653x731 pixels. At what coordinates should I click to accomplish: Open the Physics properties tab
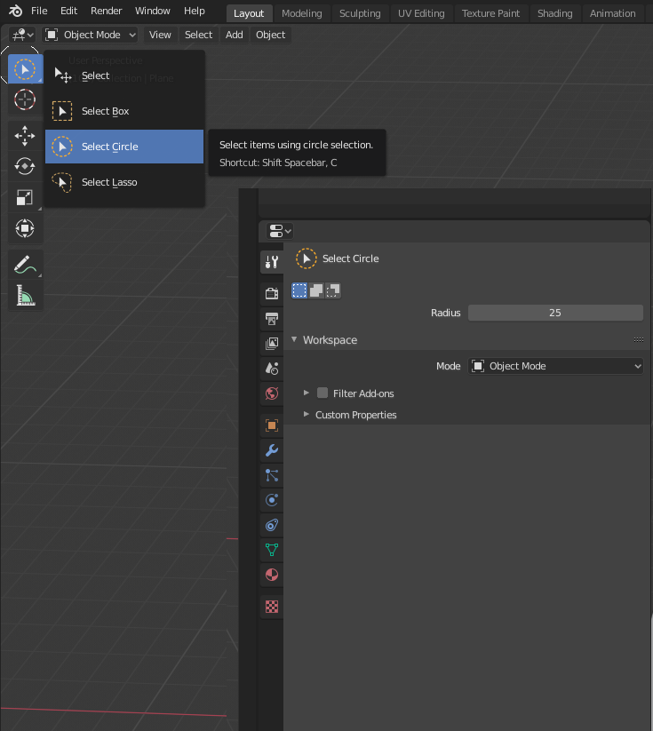(x=272, y=500)
